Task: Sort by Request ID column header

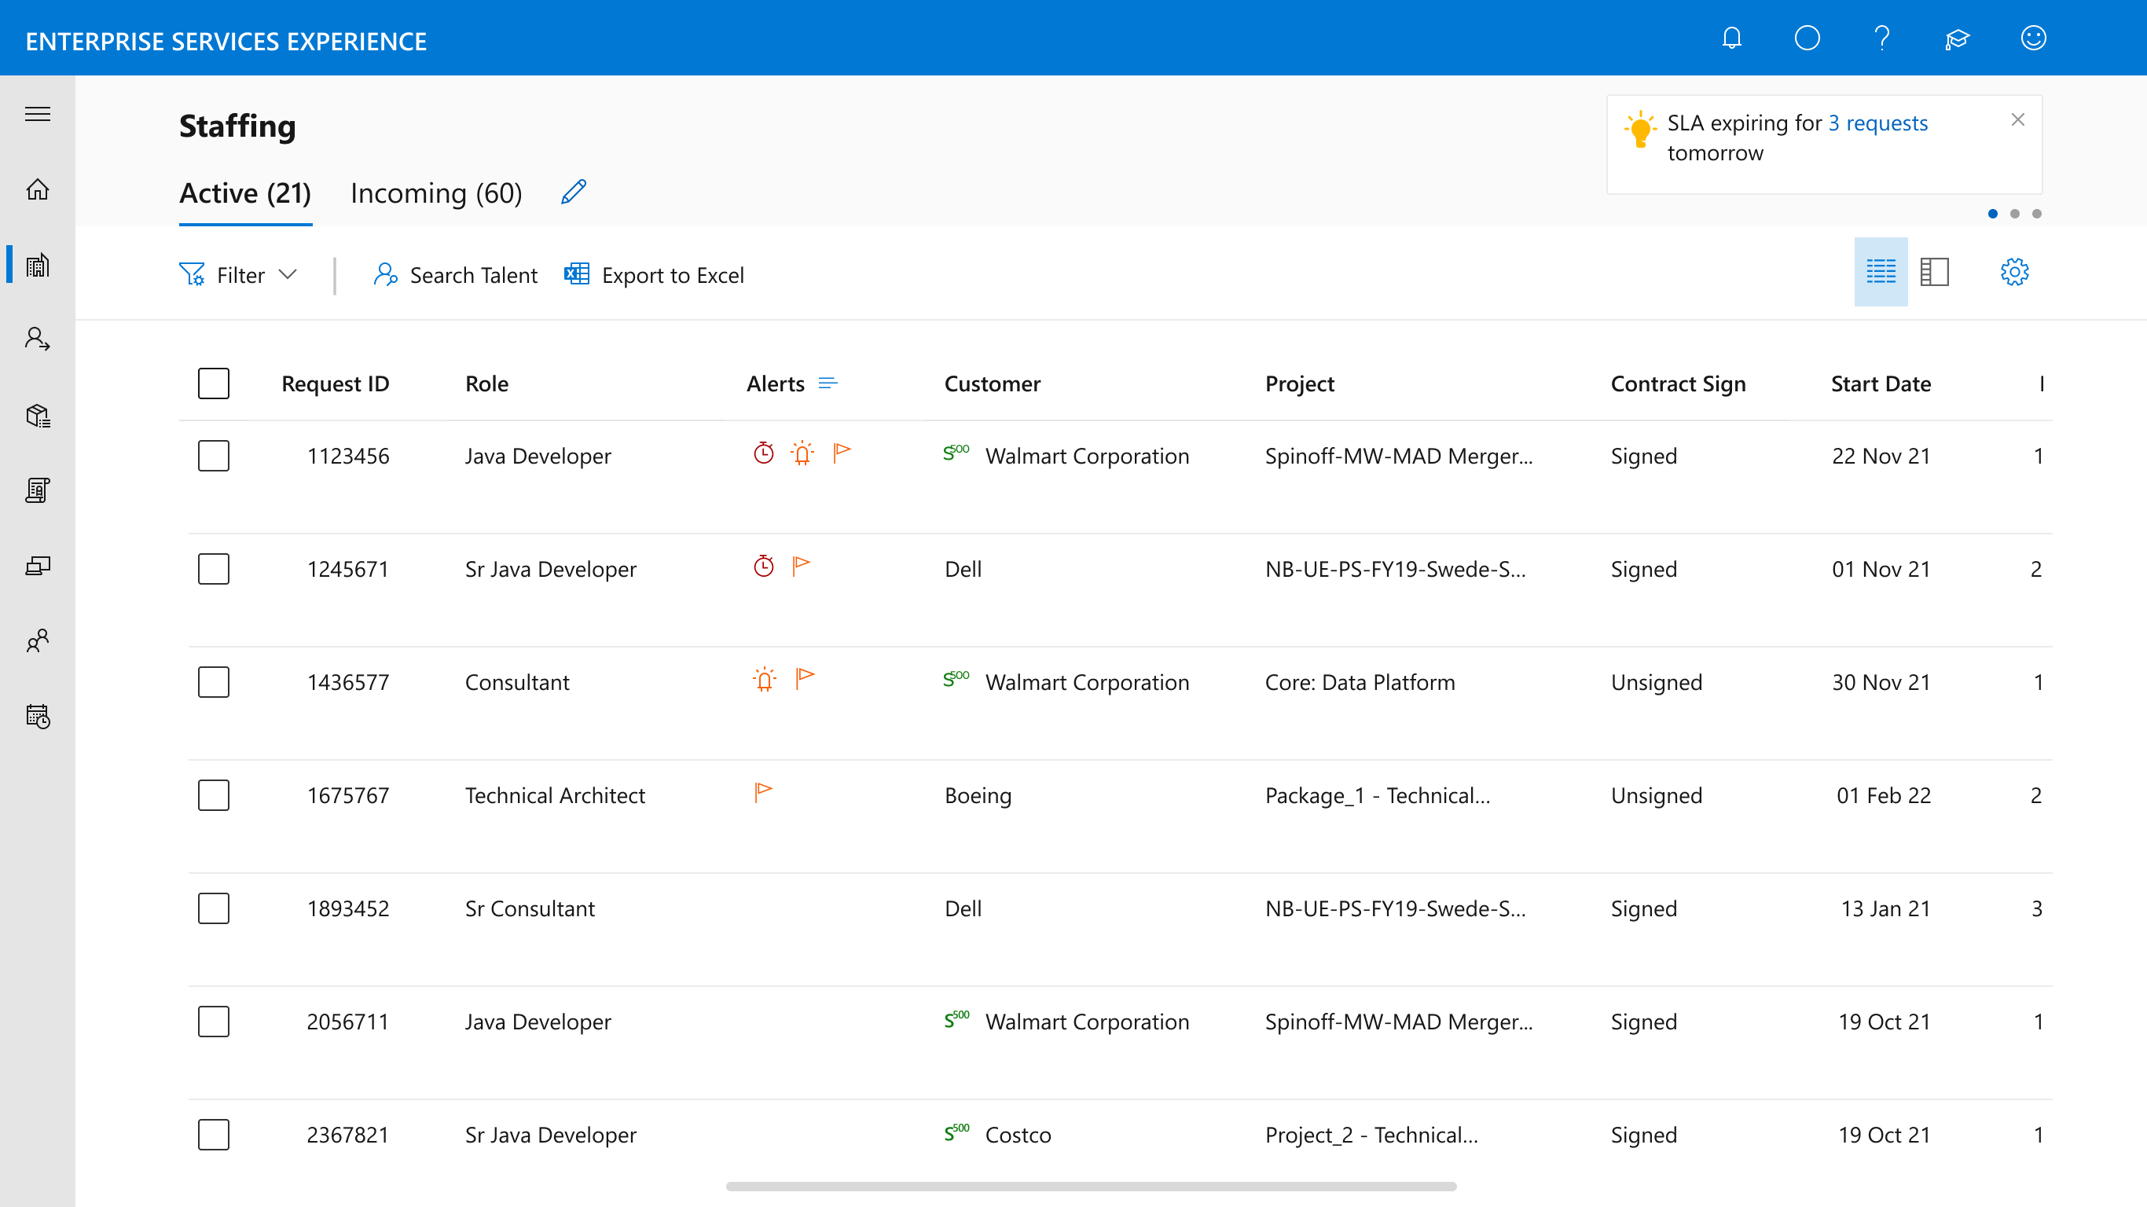Action: click(335, 383)
